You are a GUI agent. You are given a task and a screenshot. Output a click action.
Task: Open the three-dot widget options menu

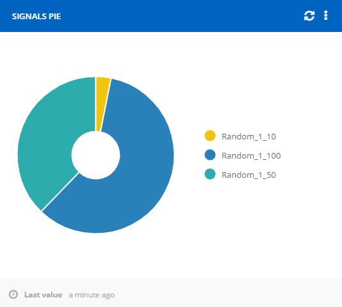pyautogui.click(x=325, y=15)
